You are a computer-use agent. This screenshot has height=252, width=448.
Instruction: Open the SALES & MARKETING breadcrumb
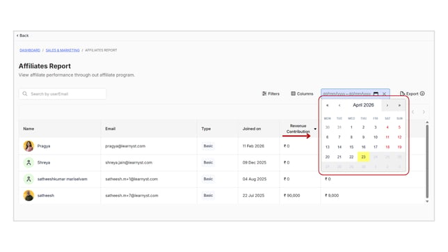pos(63,50)
